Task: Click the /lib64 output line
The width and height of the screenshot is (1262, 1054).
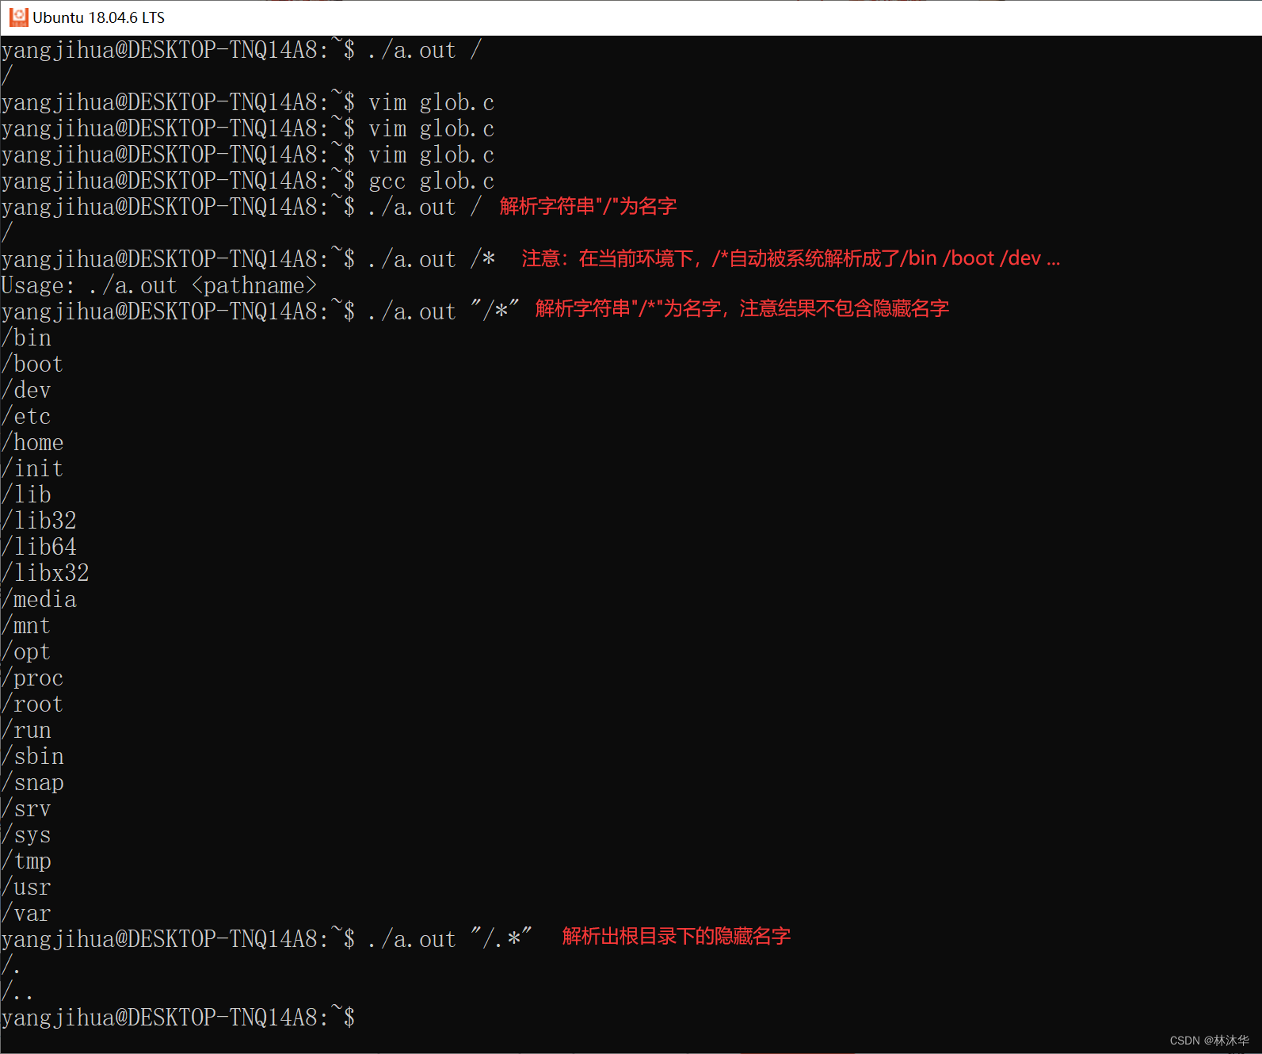Action: [39, 548]
